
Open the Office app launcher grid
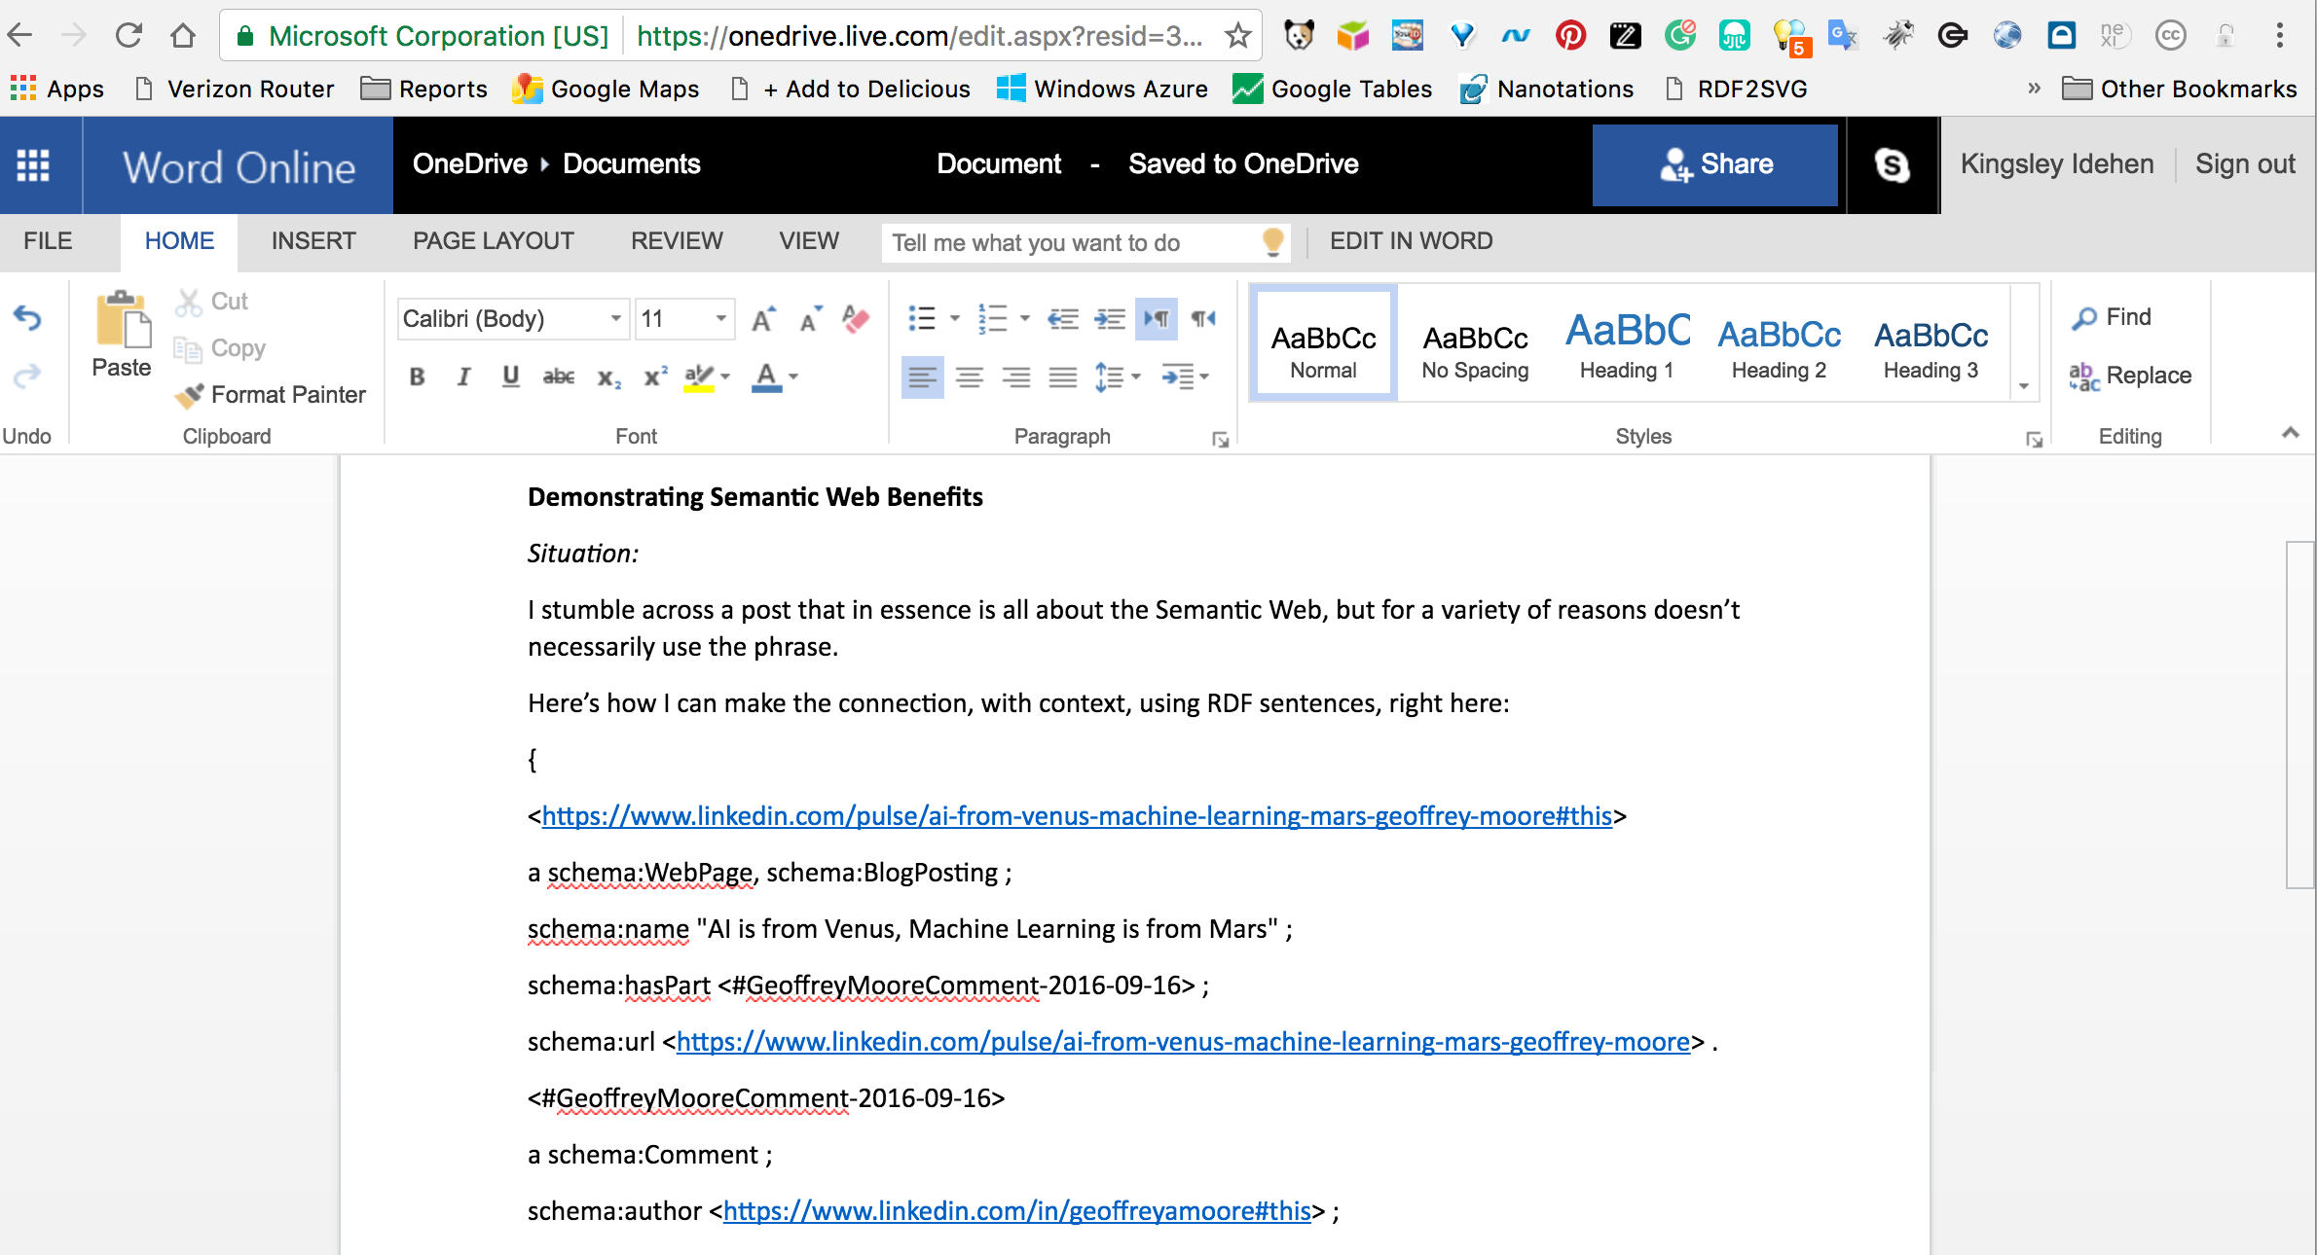click(33, 165)
